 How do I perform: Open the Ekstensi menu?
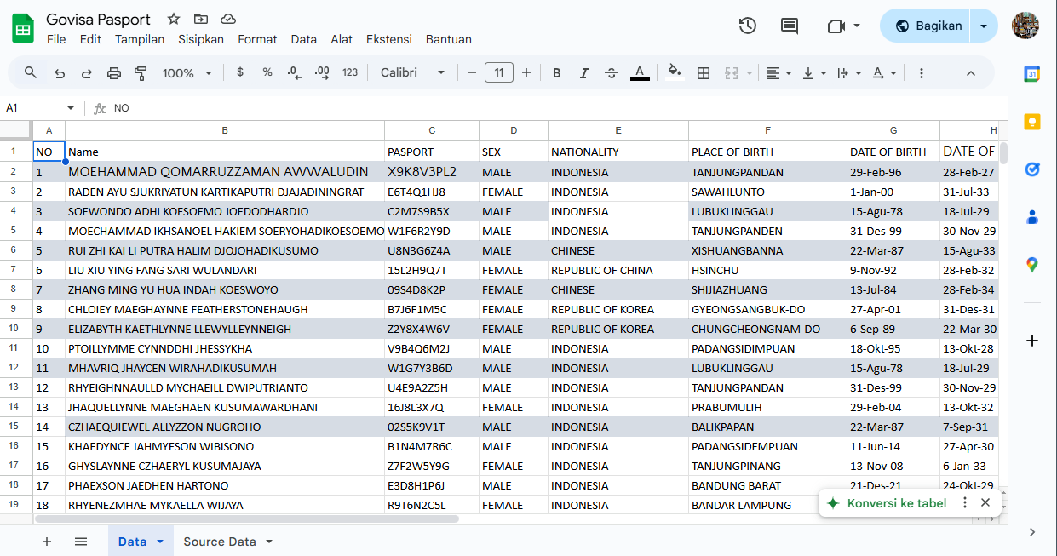(389, 39)
